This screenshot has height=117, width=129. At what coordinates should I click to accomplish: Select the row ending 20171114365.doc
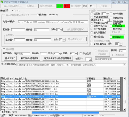(61, 104)
